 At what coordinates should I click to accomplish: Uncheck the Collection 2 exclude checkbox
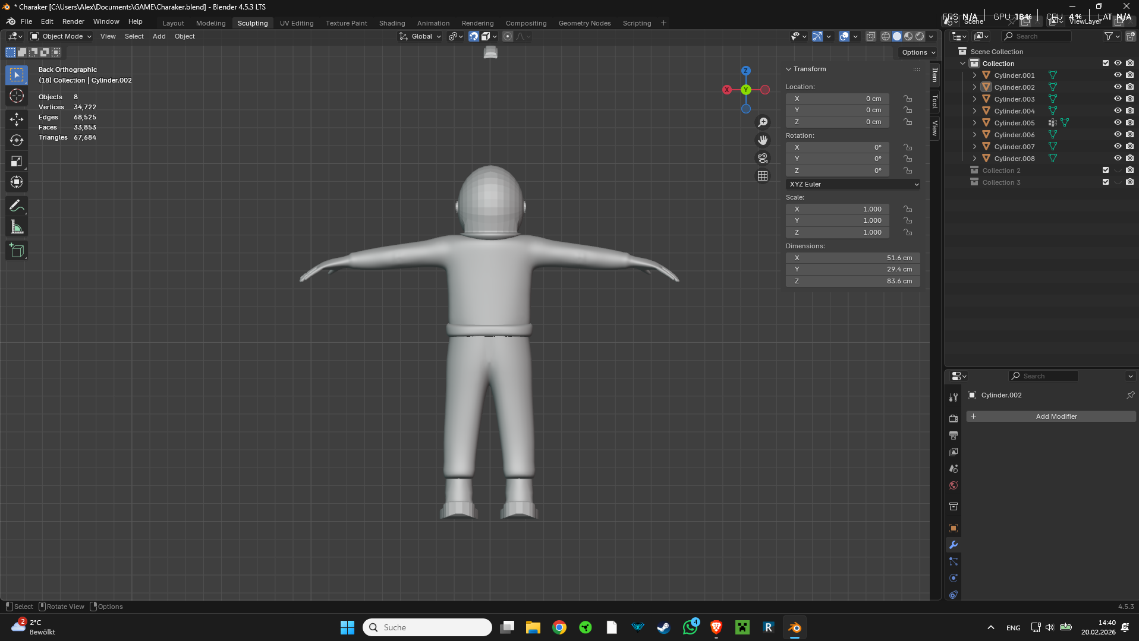1106,170
